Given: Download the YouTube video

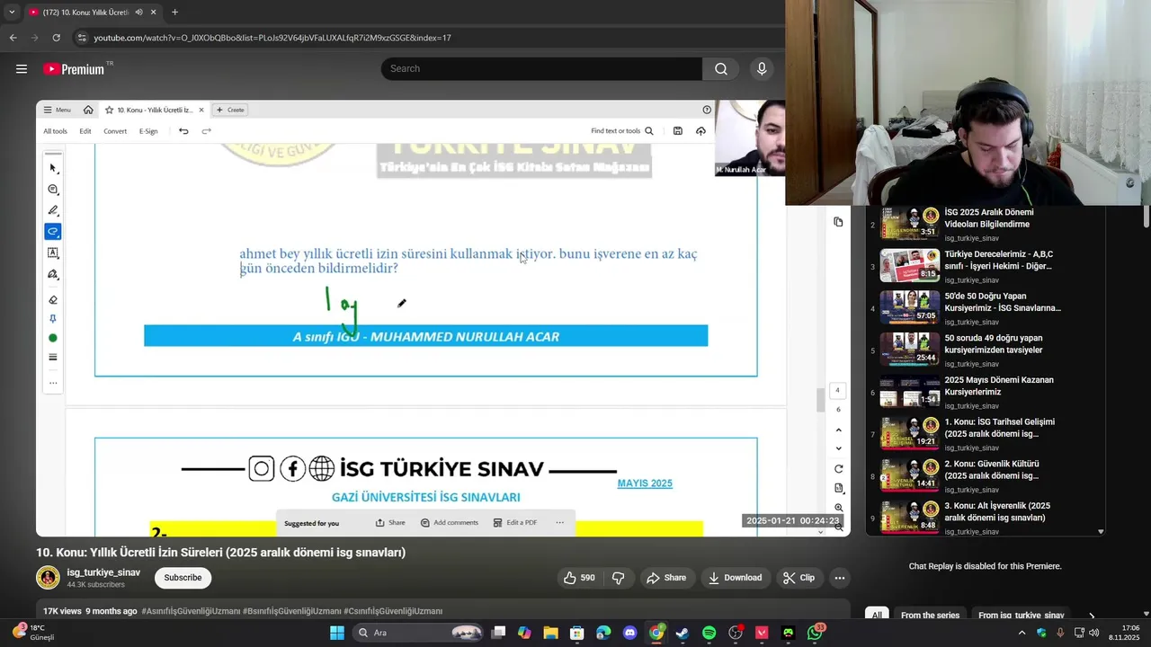Looking at the screenshot, I should (x=735, y=578).
